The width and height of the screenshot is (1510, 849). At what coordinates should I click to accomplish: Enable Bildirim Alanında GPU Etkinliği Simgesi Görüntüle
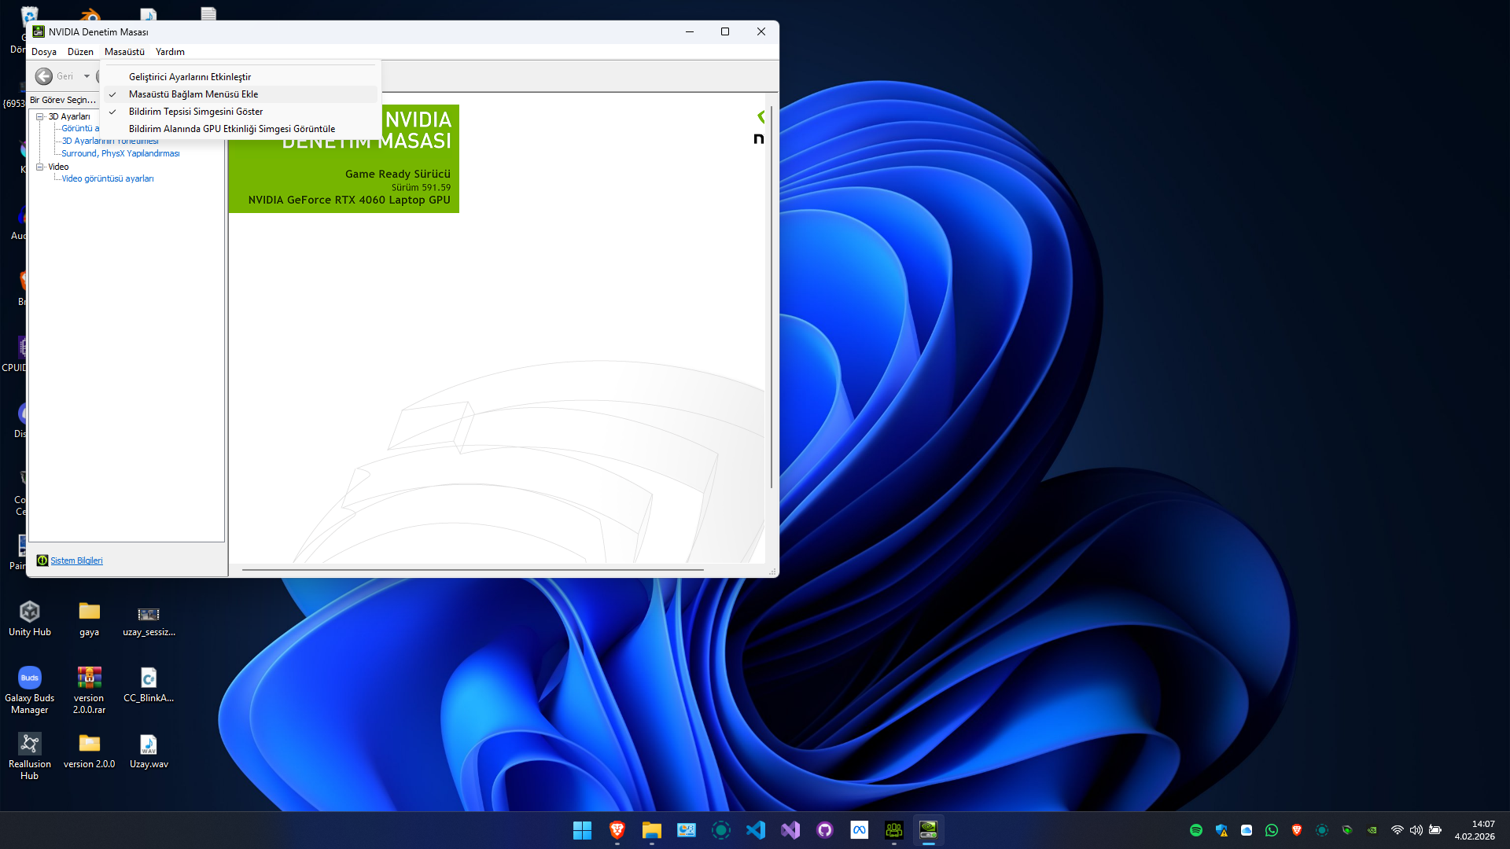point(241,129)
